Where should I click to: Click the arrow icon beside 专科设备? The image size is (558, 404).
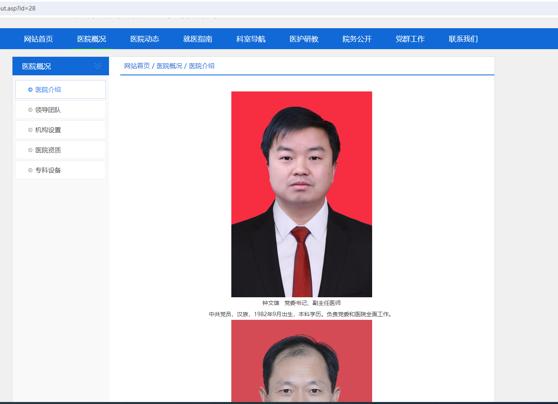(x=30, y=170)
